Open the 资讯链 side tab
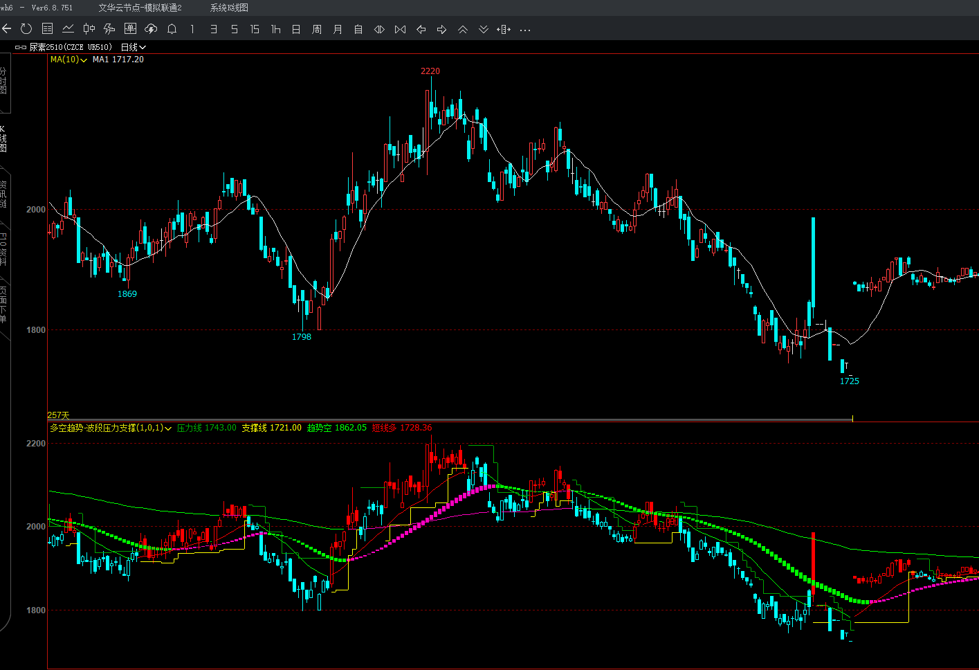 coord(3,194)
